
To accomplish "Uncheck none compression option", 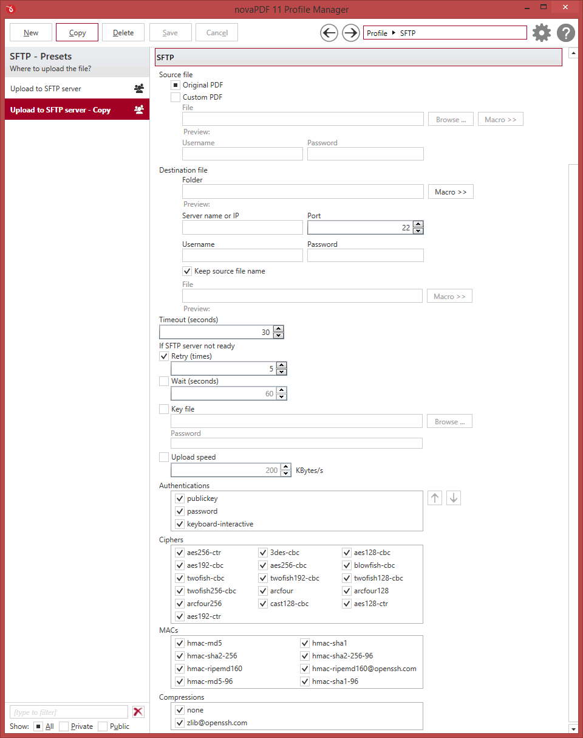I will [x=180, y=710].
